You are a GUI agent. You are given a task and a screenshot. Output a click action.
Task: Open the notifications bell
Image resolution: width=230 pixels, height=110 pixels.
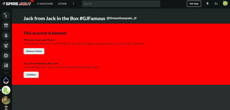pyautogui.click(x=208, y=4)
